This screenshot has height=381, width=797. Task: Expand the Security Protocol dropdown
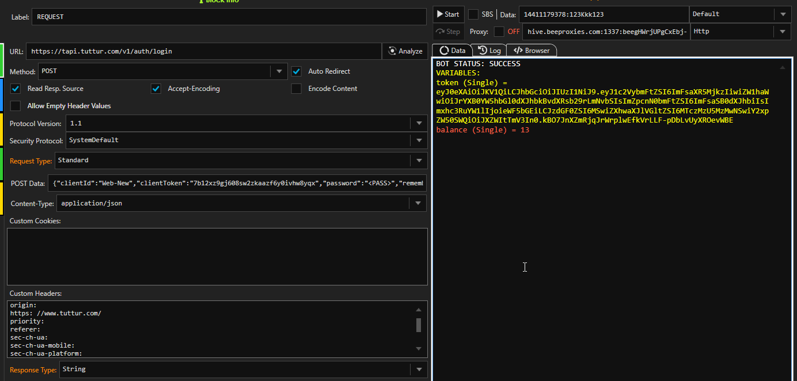tap(419, 140)
